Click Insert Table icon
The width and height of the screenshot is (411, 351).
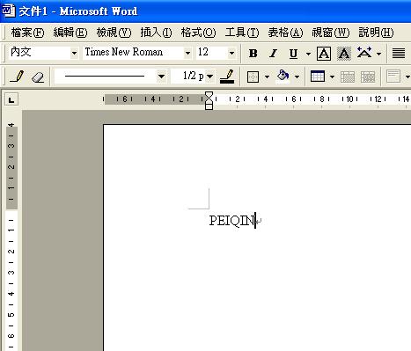click(x=318, y=77)
